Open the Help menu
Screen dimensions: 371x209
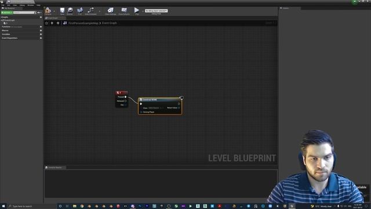[x=38, y=5]
